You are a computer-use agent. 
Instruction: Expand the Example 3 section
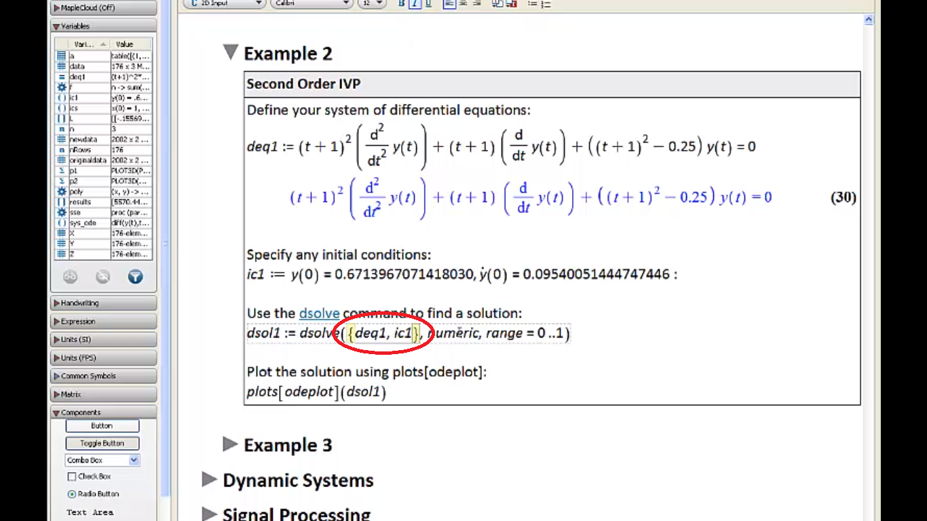231,444
